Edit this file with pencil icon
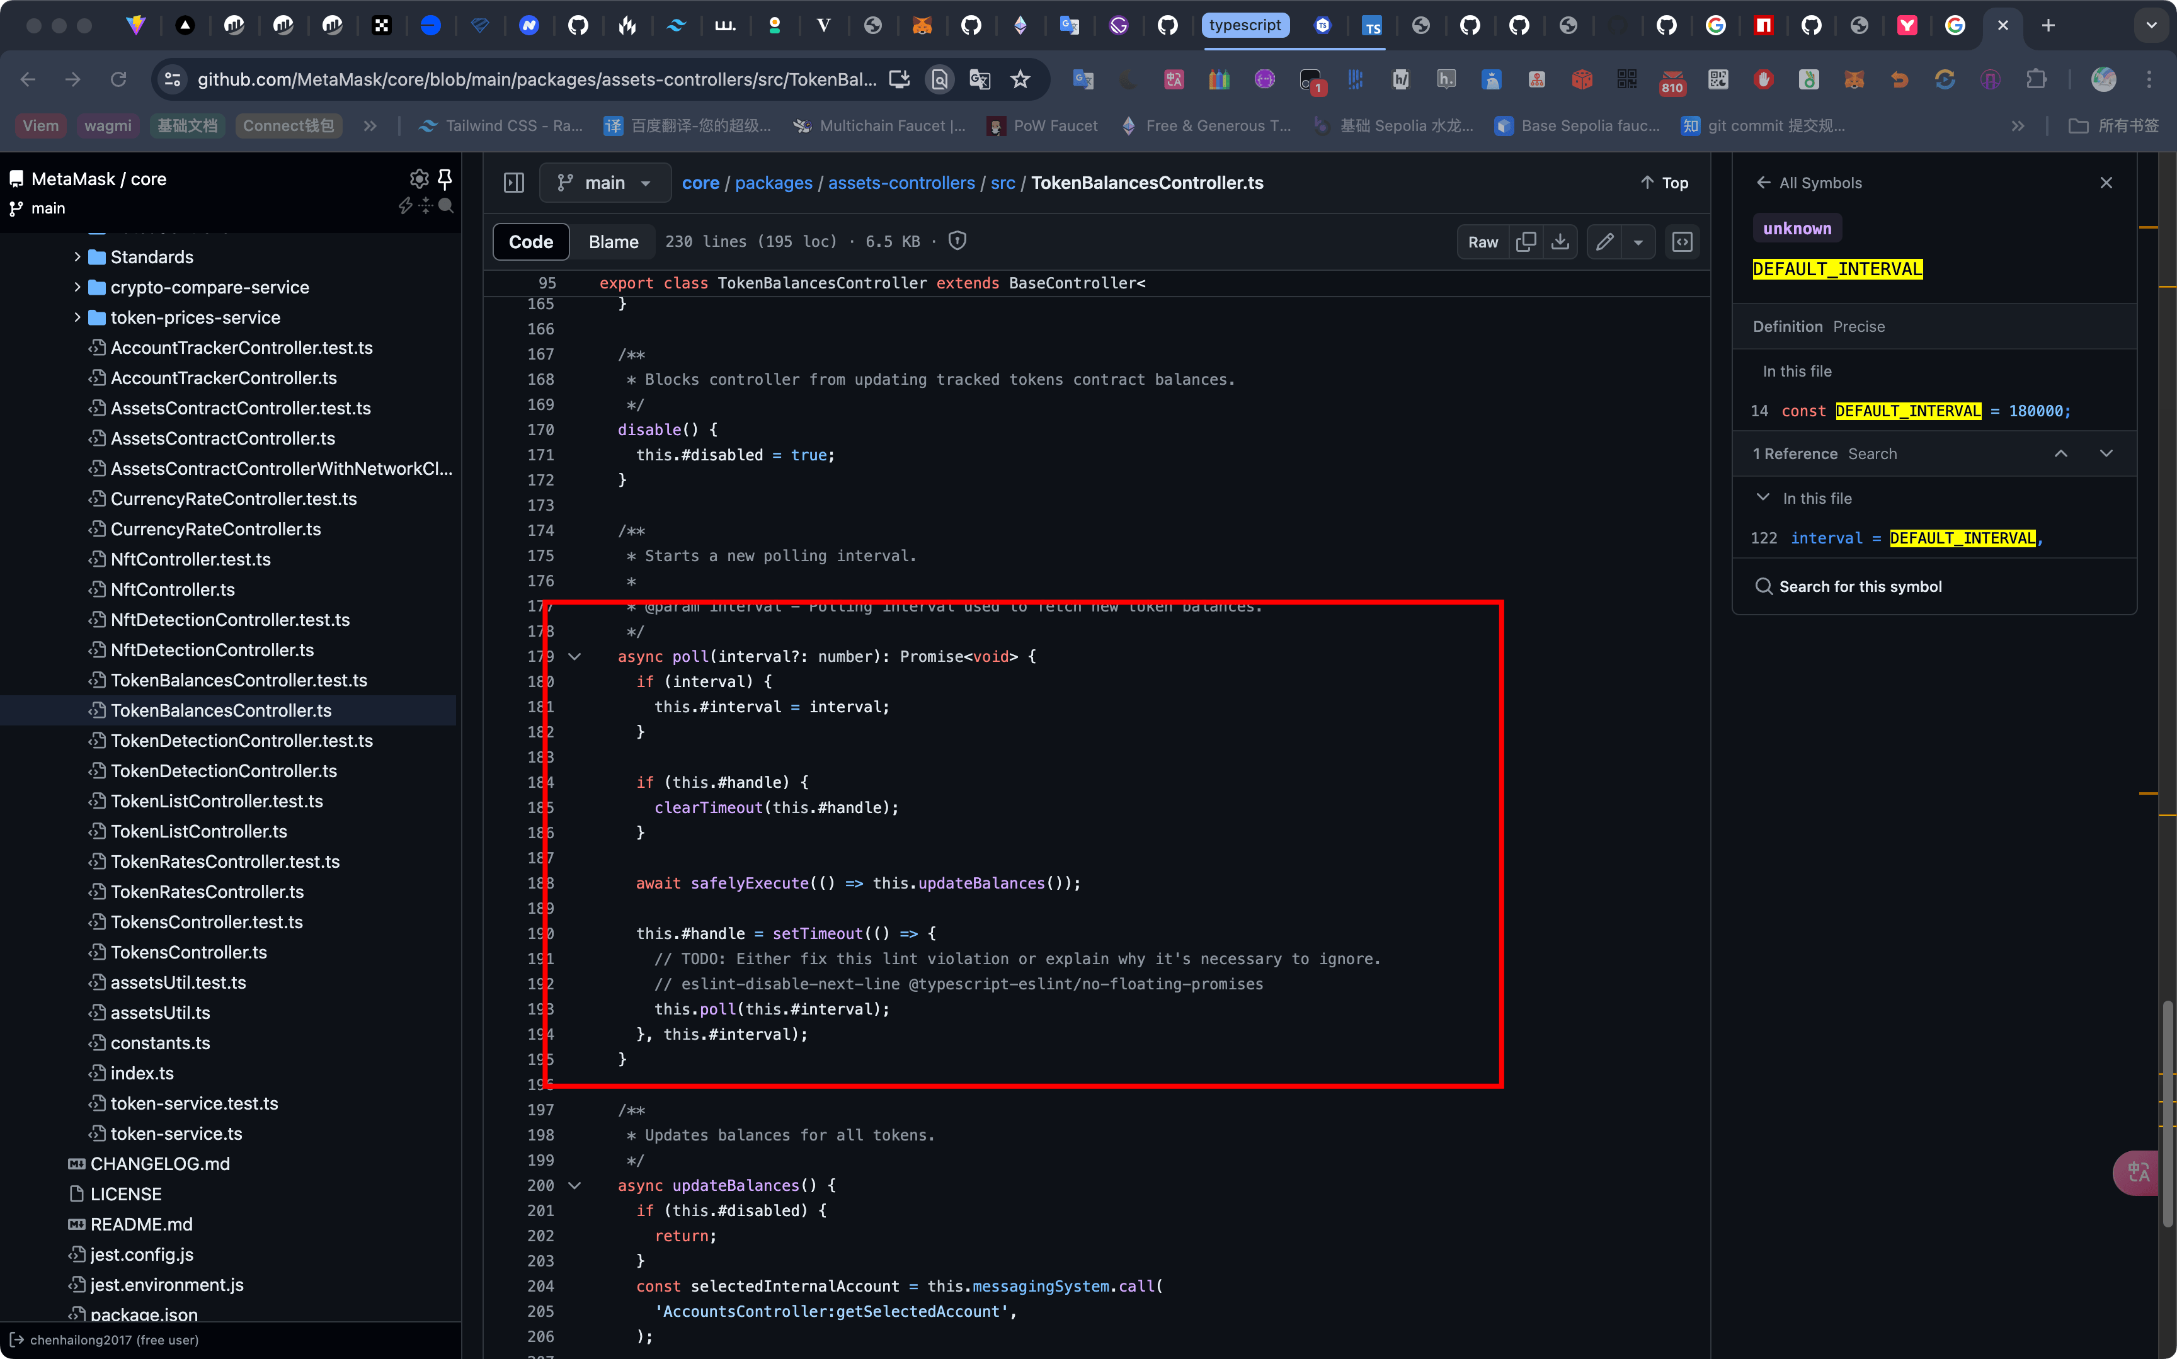 [x=1604, y=242]
